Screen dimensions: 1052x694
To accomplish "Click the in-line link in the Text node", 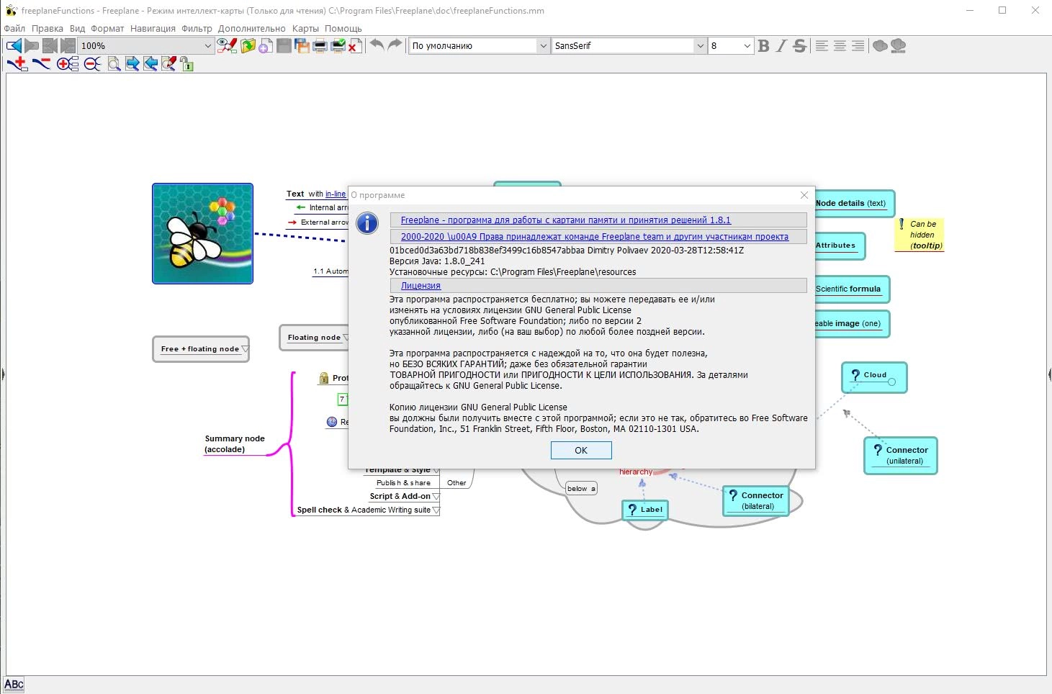I will coord(336,194).
